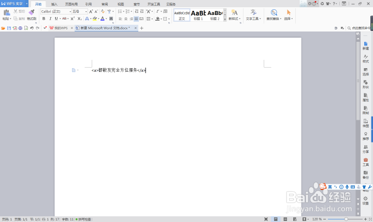This screenshot has width=373, height=222.
Task: Click the save disk quick access icon
Action: pos(9,28)
